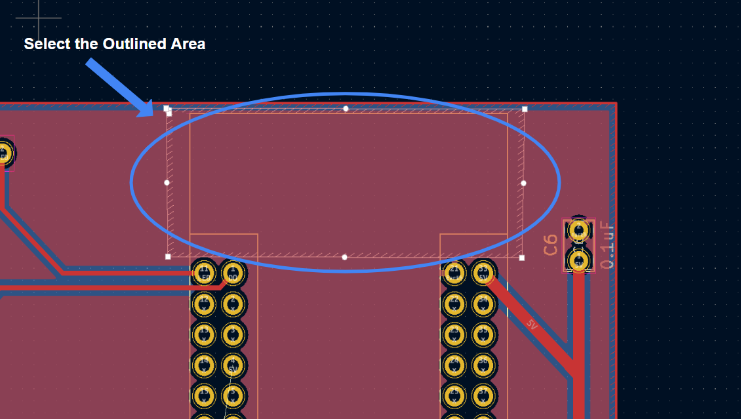Image resolution: width=741 pixels, height=419 pixels.
Task: Select C6 capacitor pad 2 (Earth)
Action: [x=579, y=231]
